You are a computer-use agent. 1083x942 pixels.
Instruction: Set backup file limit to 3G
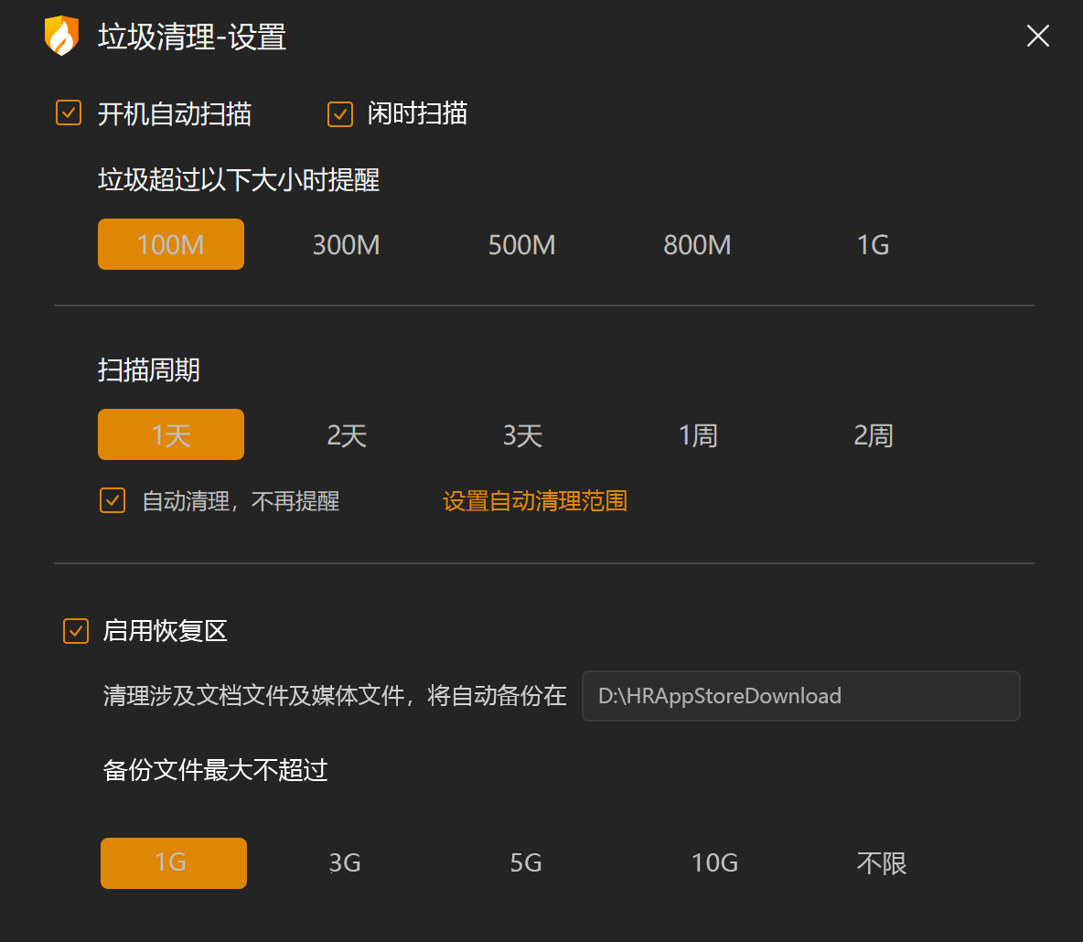coord(344,862)
